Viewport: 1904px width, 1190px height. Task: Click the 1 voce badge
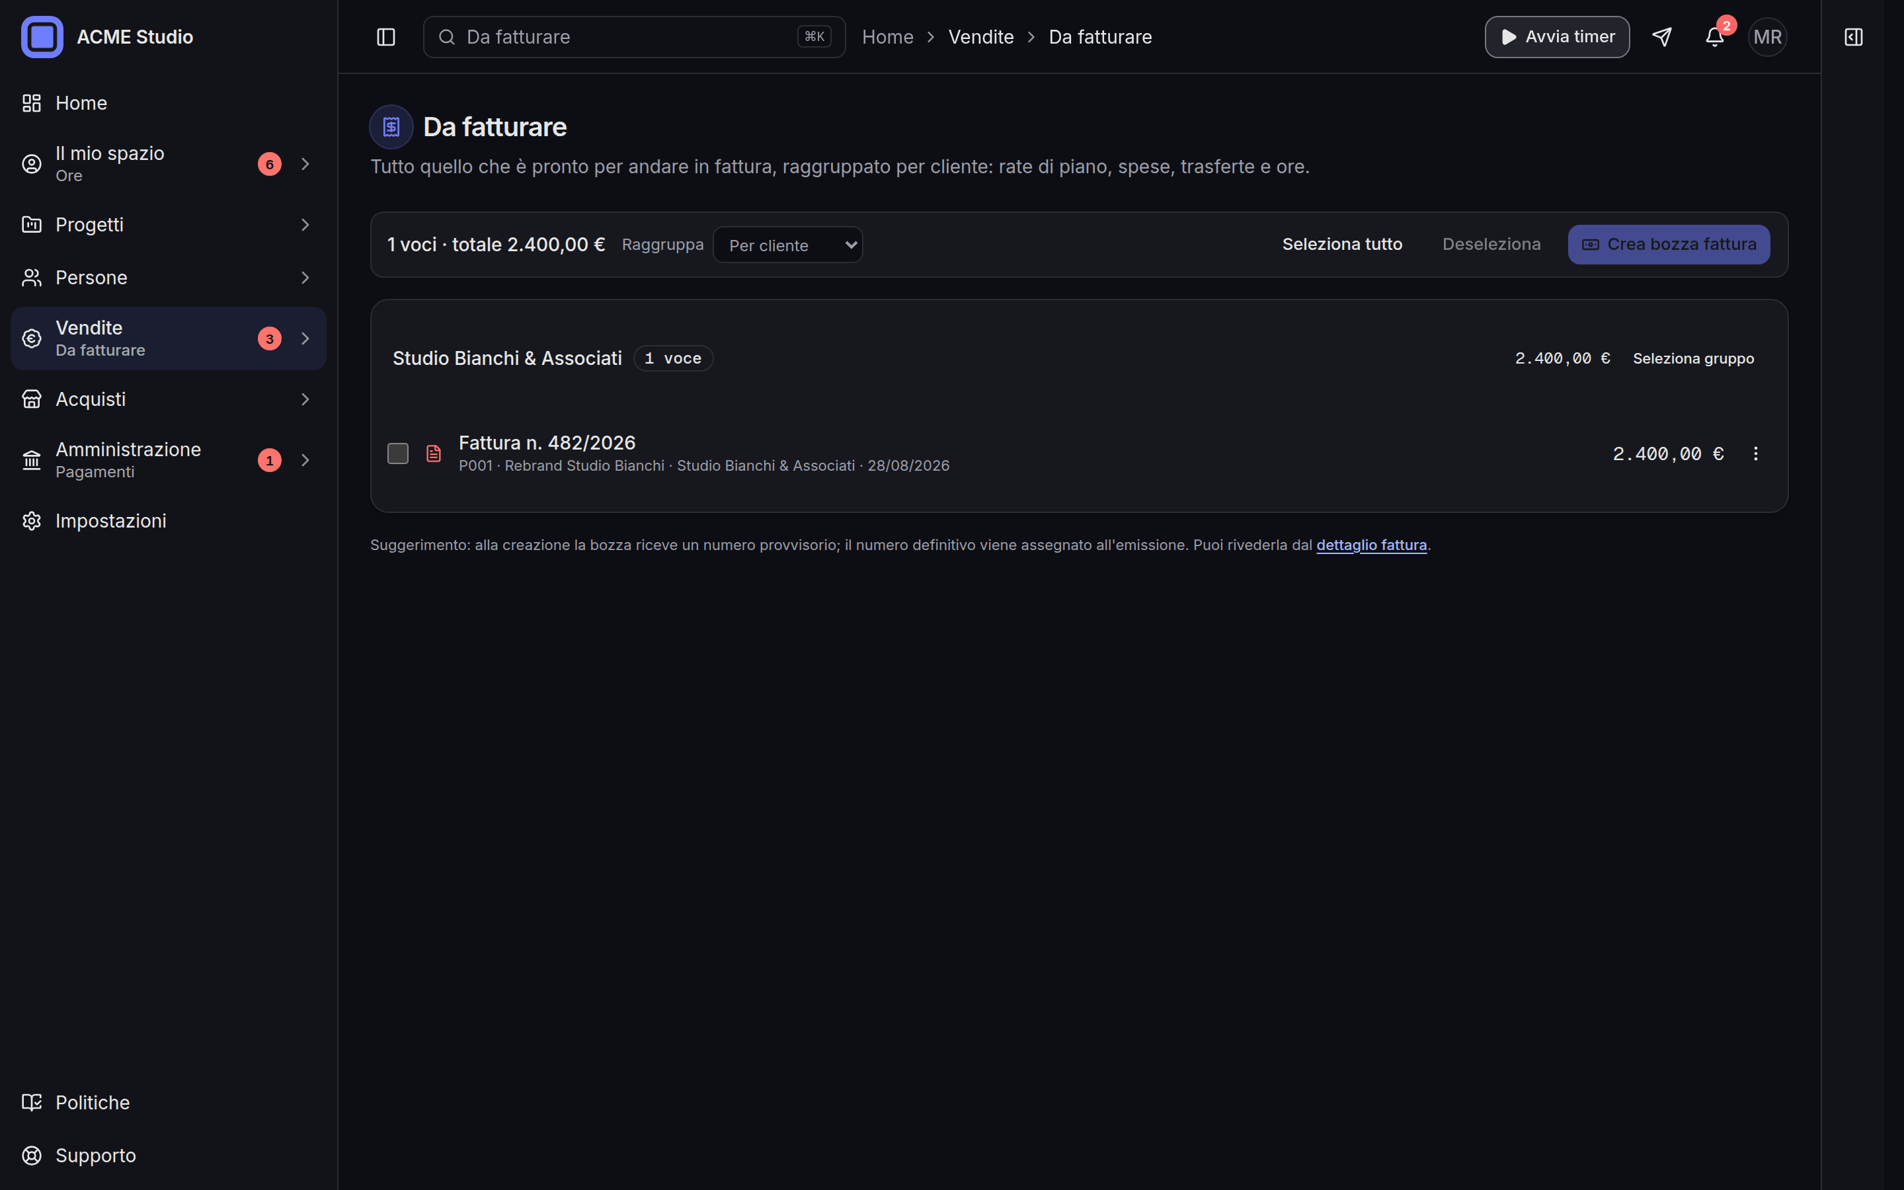click(673, 358)
